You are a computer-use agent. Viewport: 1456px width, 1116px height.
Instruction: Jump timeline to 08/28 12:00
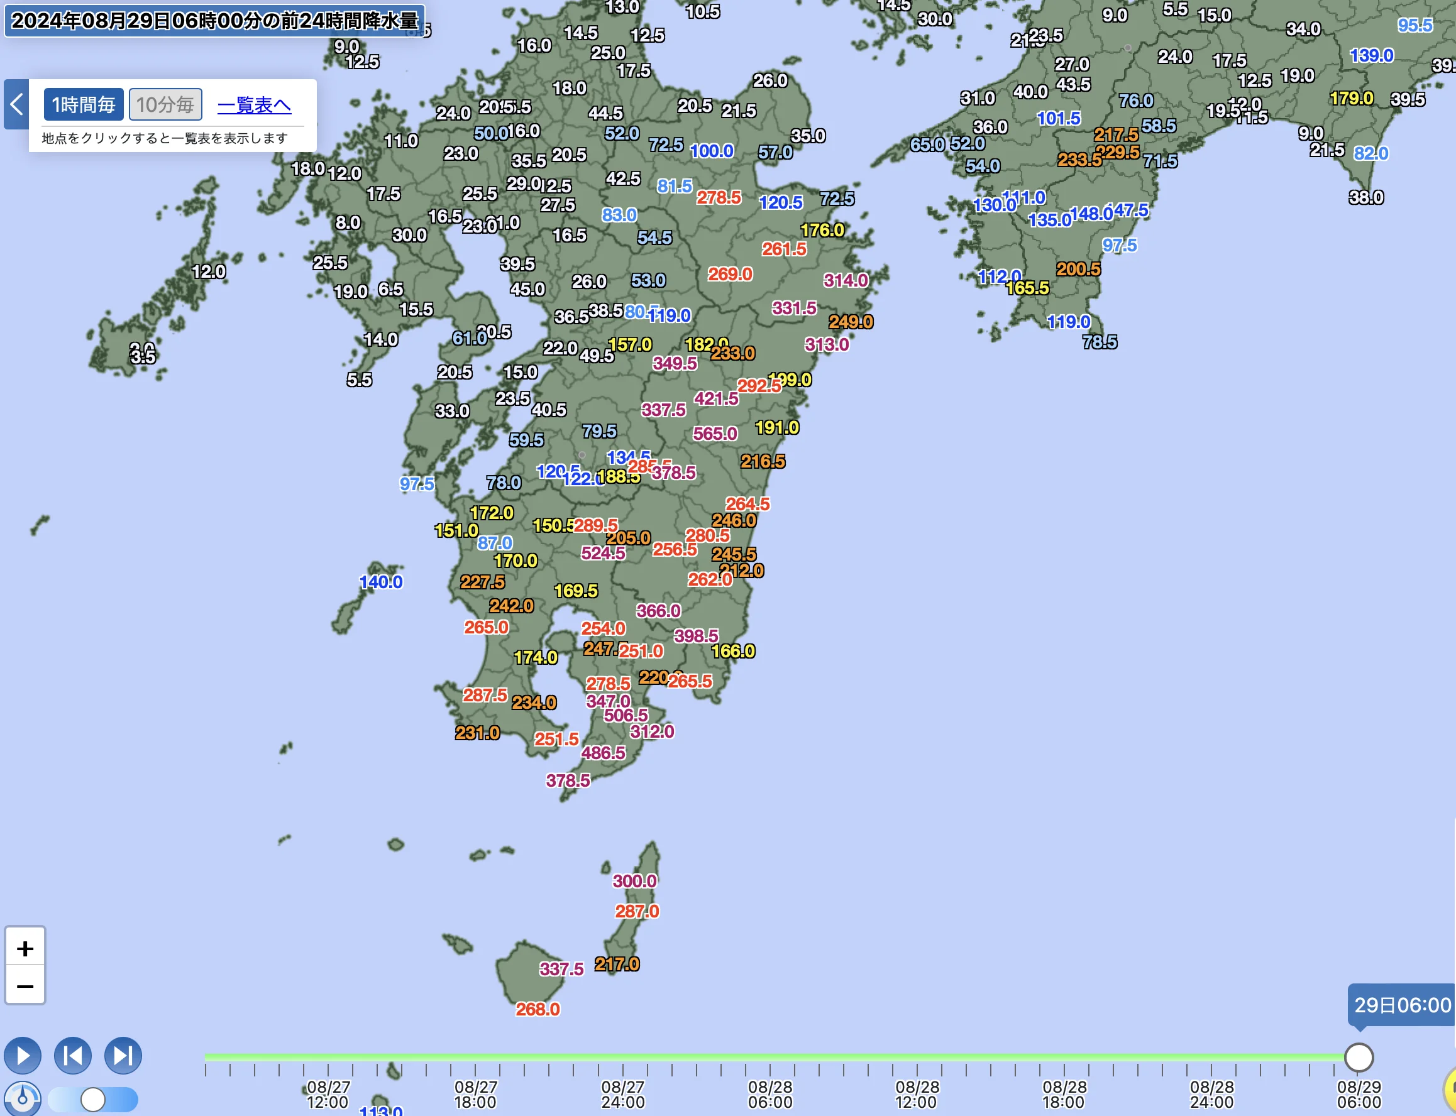(917, 1094)
